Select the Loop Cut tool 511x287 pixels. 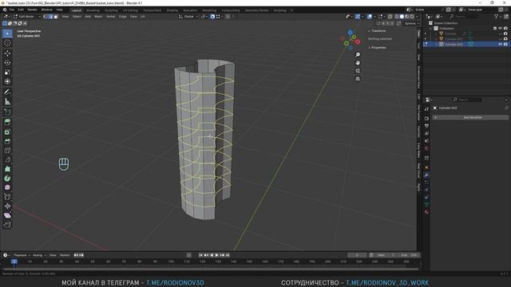click(7, 151)
